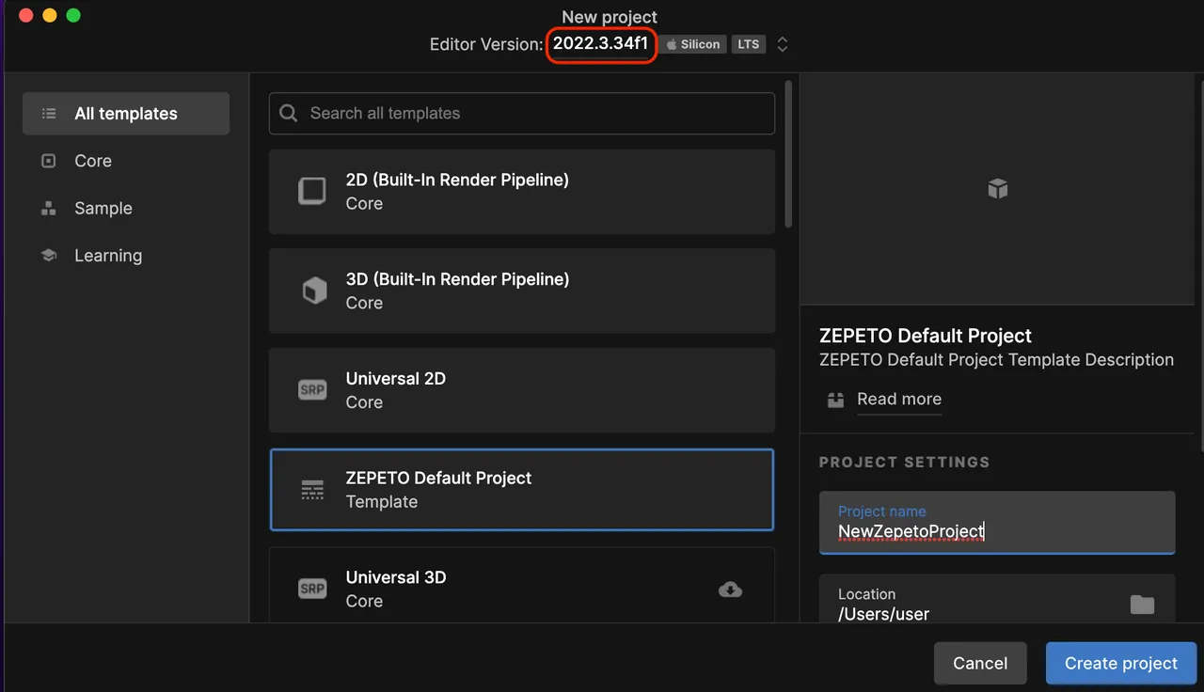Expand the editor version selector showing 2022.3.34f1
1204x692 pixels.
[601, 43]
